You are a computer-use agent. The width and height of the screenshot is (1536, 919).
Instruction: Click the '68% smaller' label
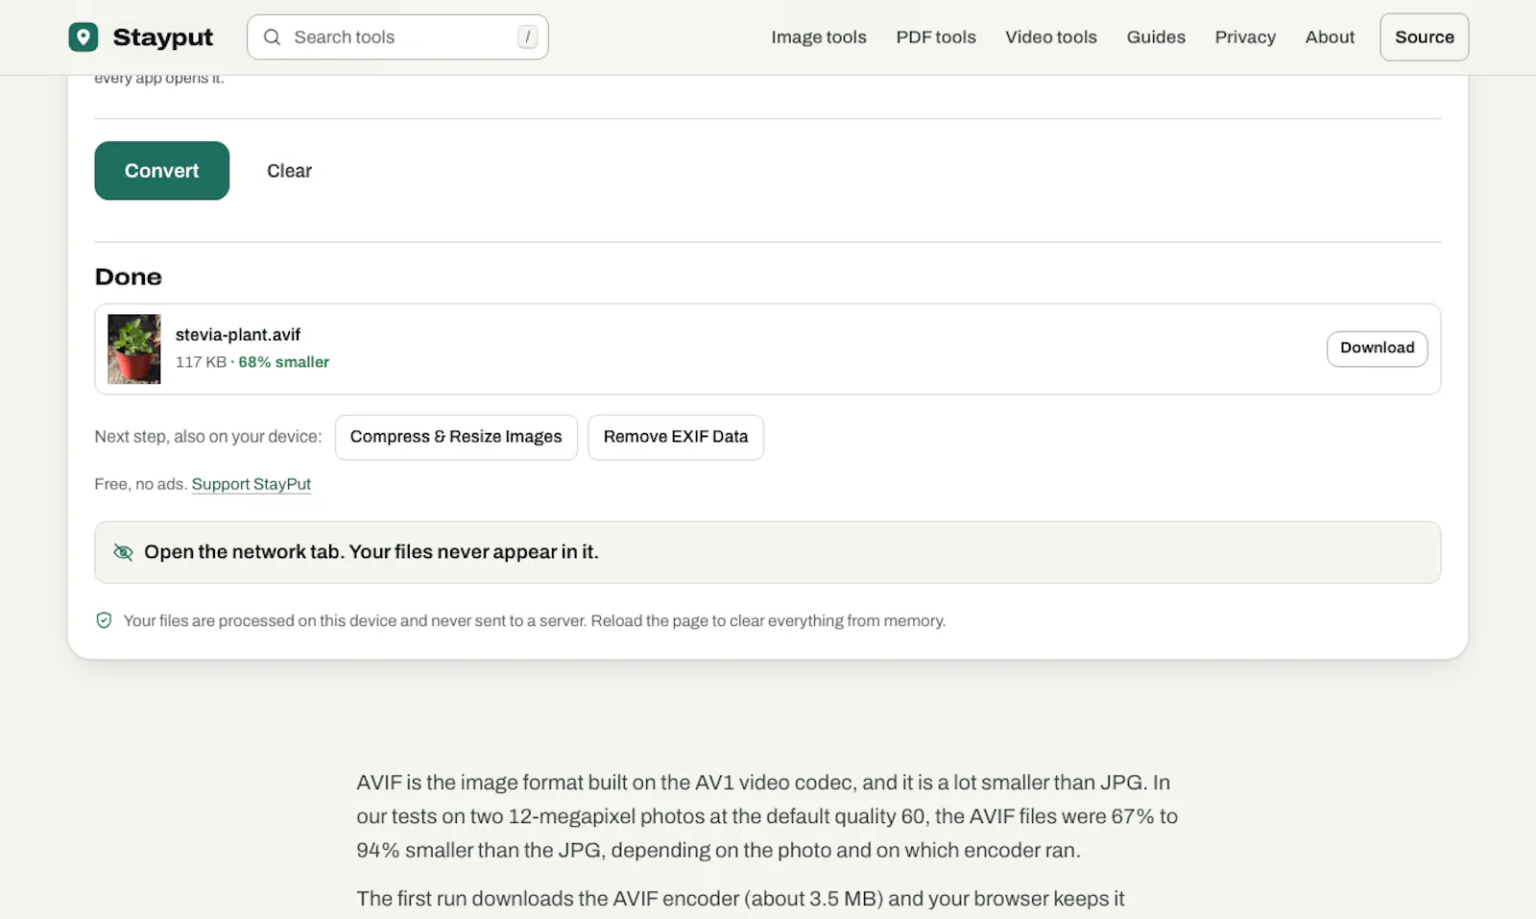[284, 362]
